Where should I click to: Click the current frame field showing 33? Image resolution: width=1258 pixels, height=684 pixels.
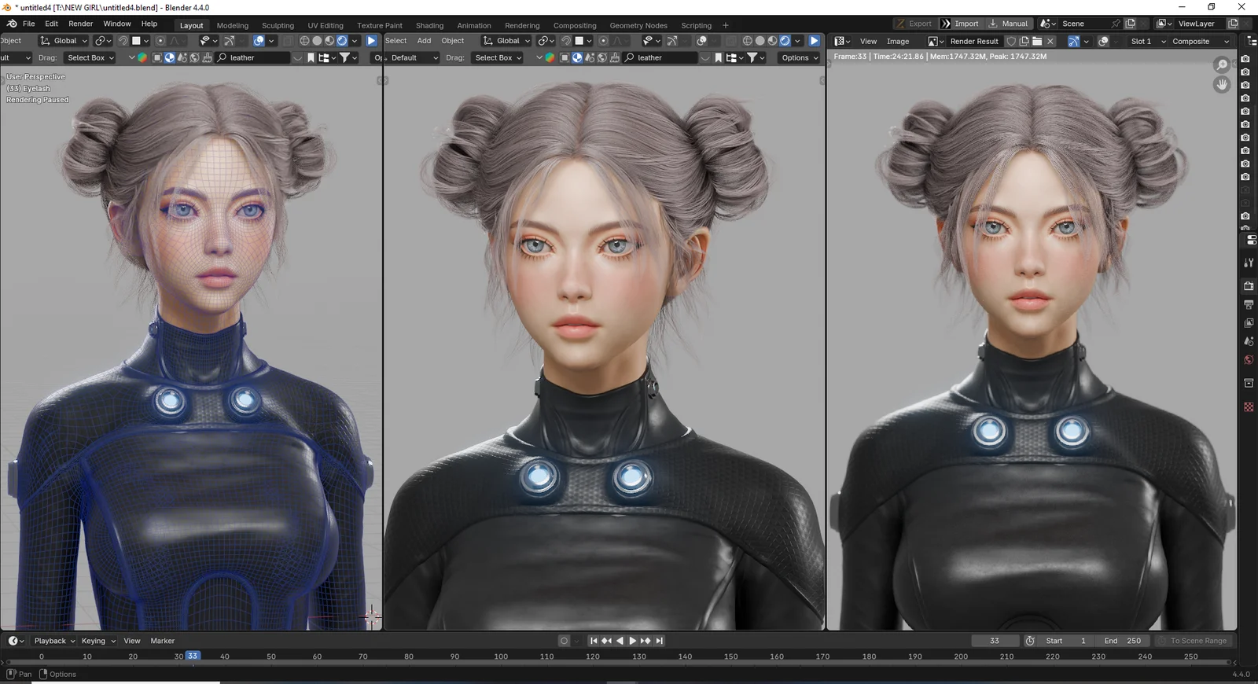(x=995, y=641)
